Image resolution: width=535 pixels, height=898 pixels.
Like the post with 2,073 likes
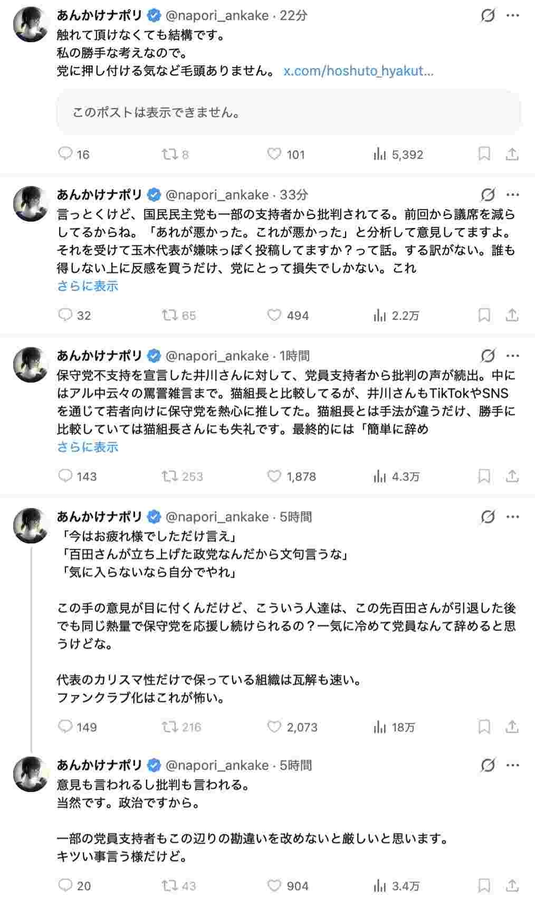point(274,727)
